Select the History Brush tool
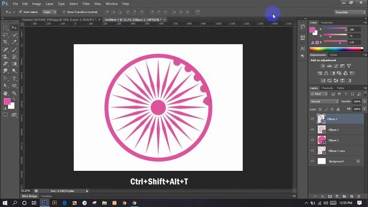368x207 pixels. coord(14,56)
